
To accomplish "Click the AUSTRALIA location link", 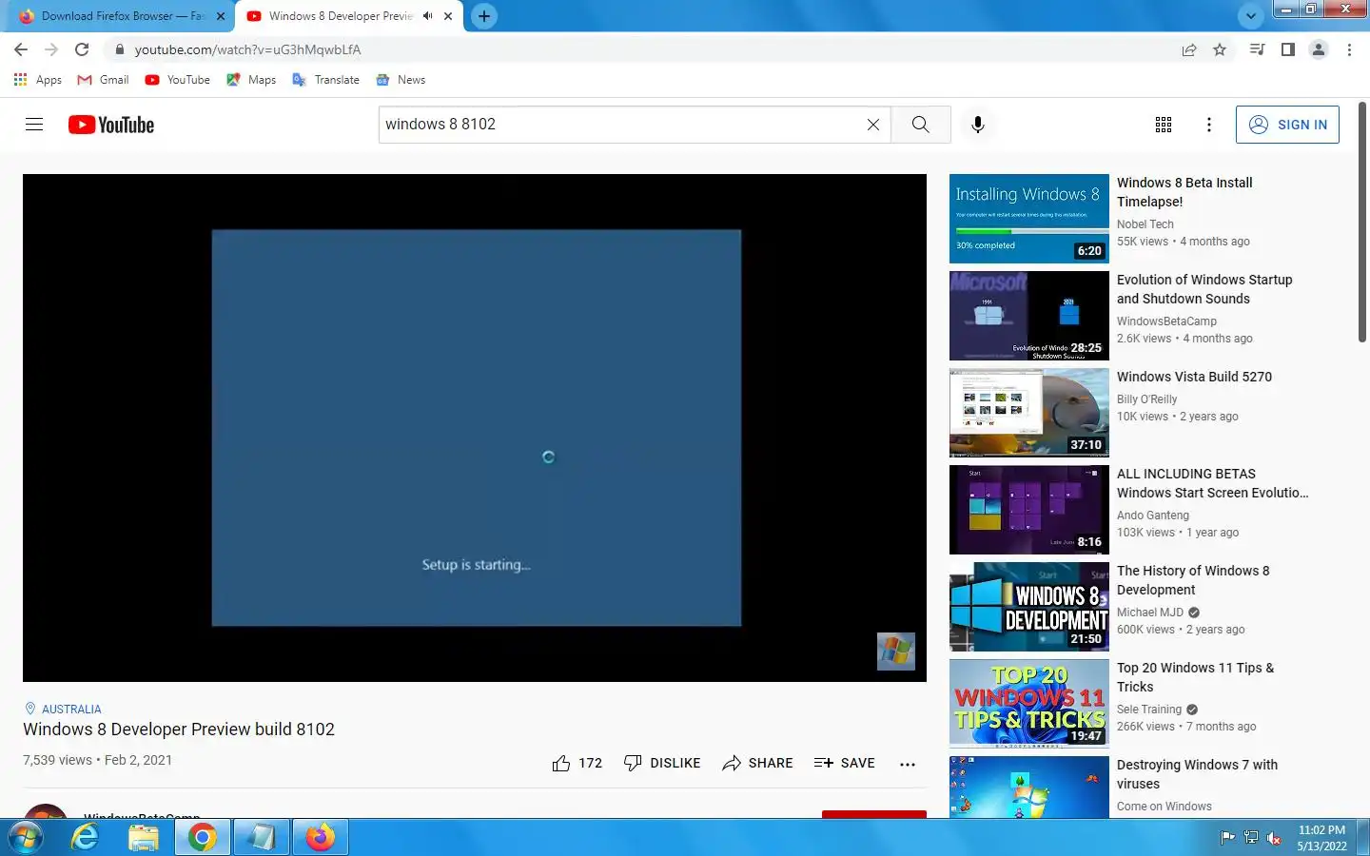I will 71,709.
